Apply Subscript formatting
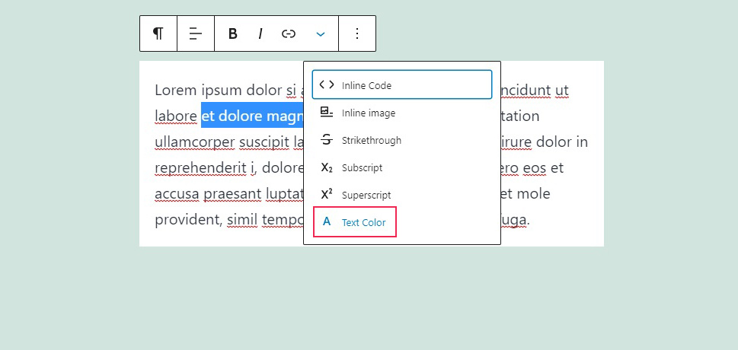This screenshot has height=350, width=738. coord(362,167)
